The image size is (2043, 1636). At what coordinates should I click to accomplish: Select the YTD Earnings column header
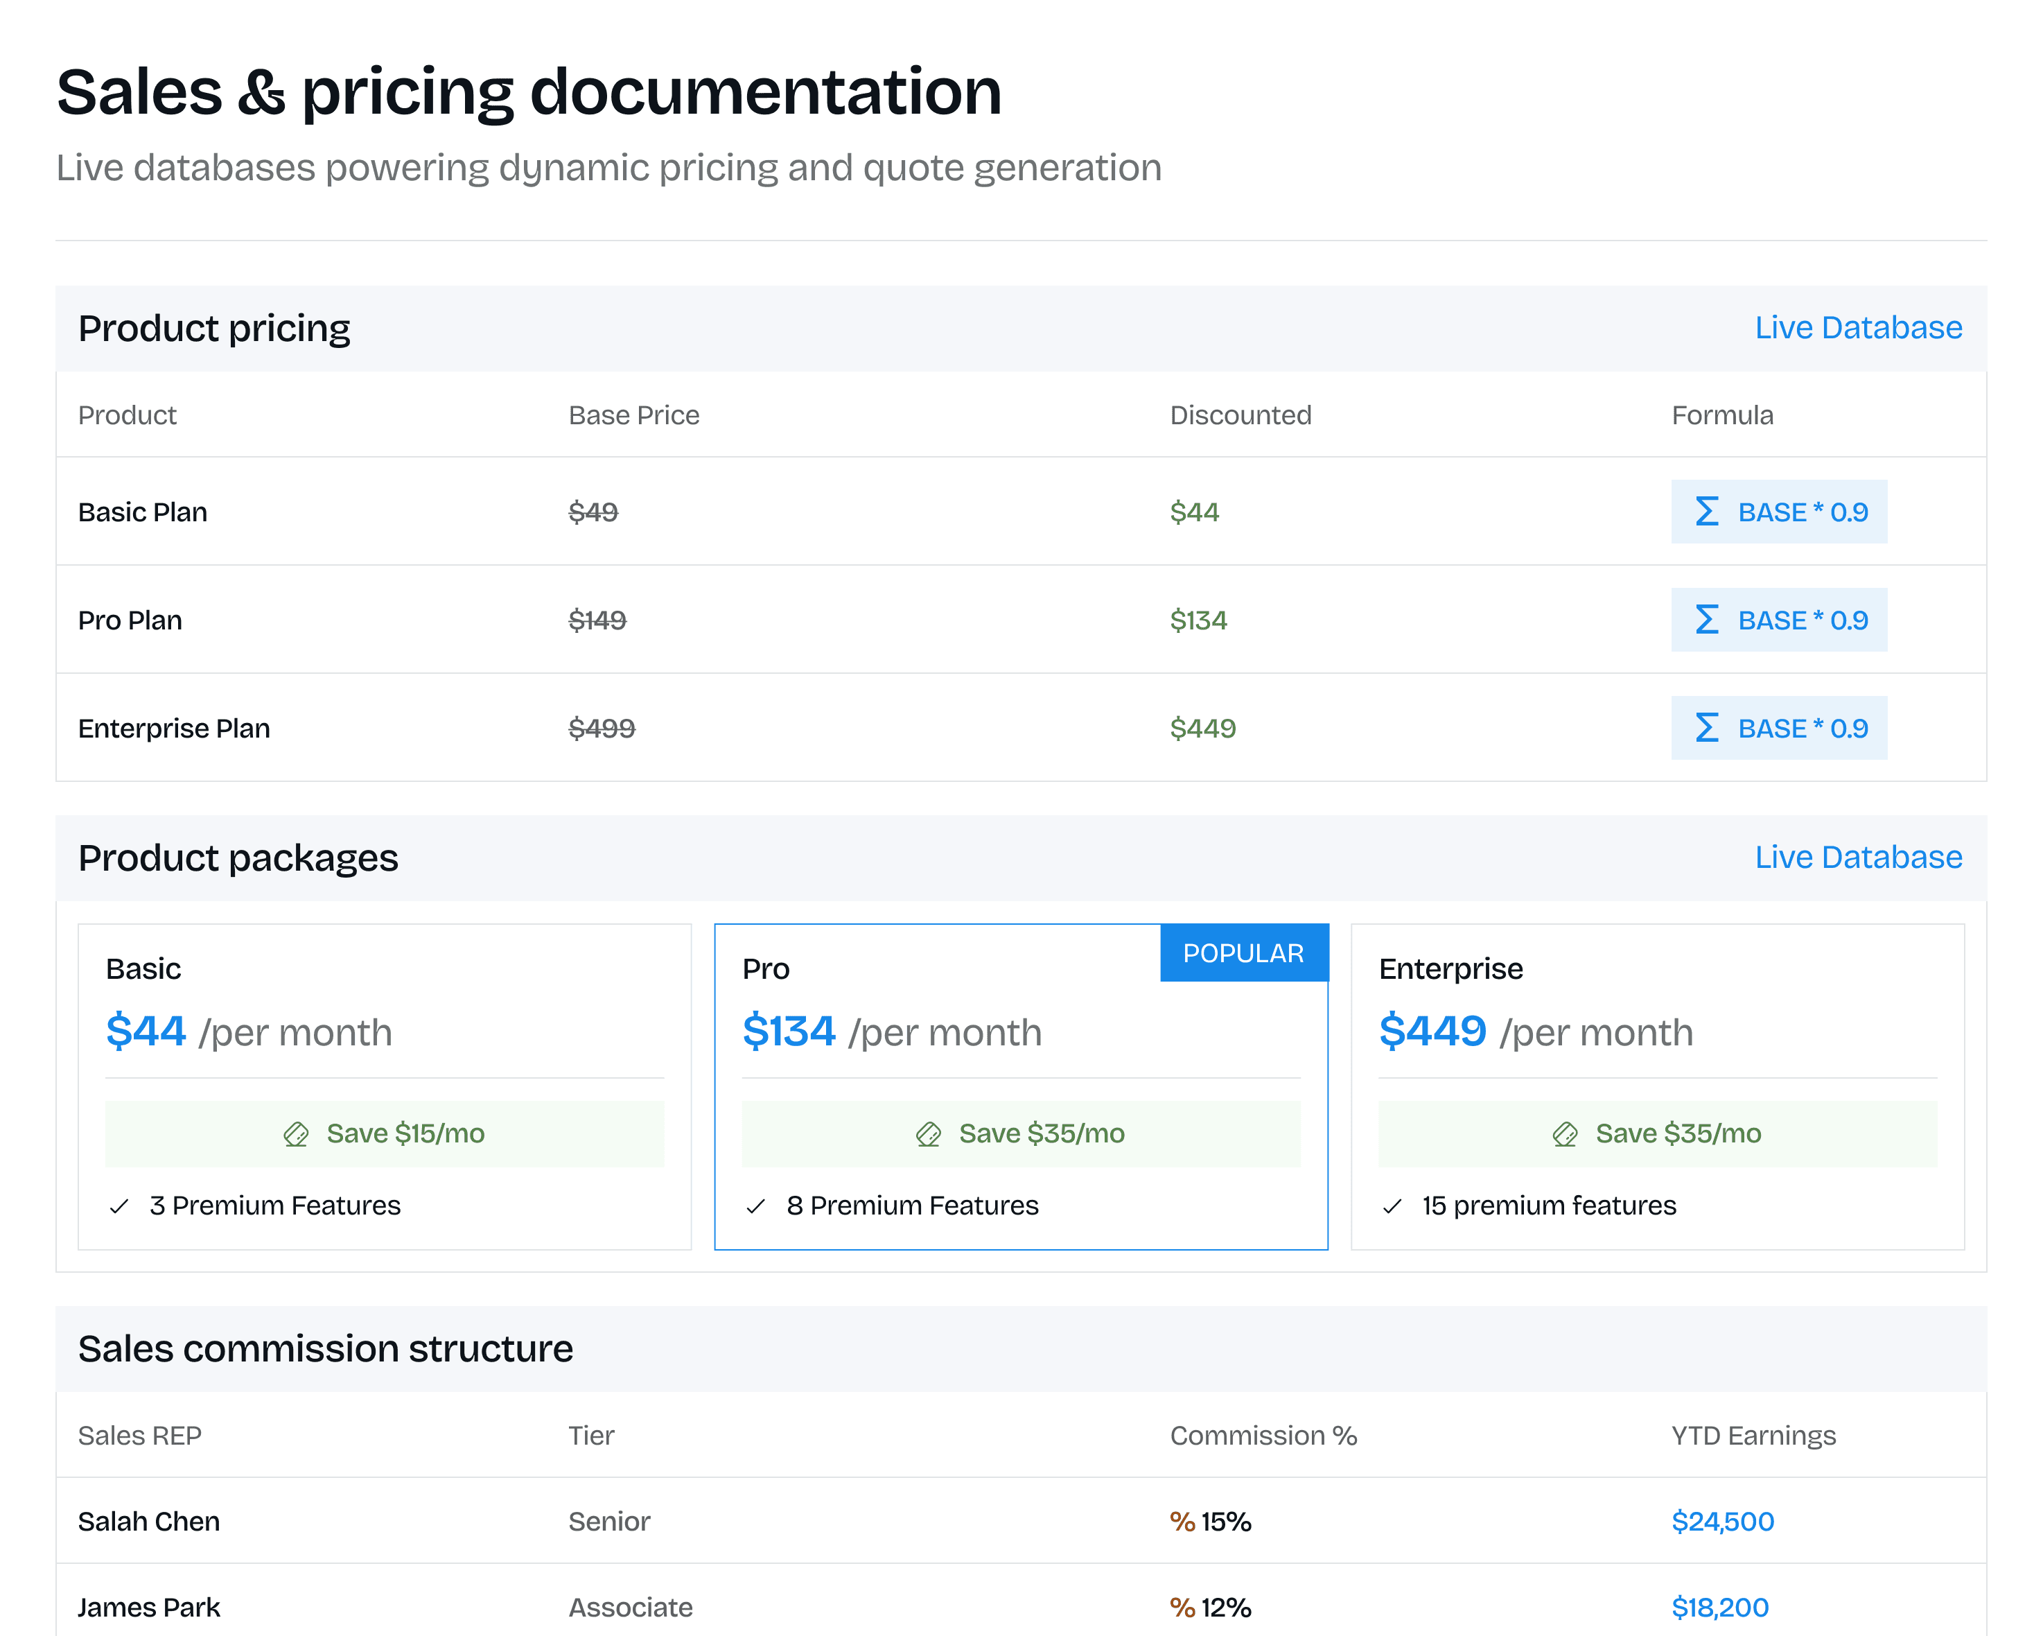point(1753,1435)
